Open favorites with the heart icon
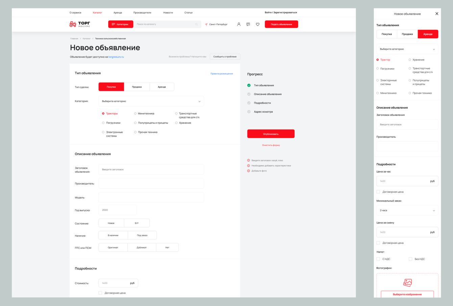The image size is (453, 306). click(x=258, y=24)
